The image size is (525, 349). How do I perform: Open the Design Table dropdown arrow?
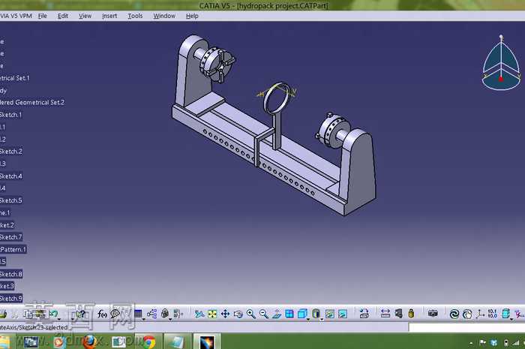pos(144,319)
